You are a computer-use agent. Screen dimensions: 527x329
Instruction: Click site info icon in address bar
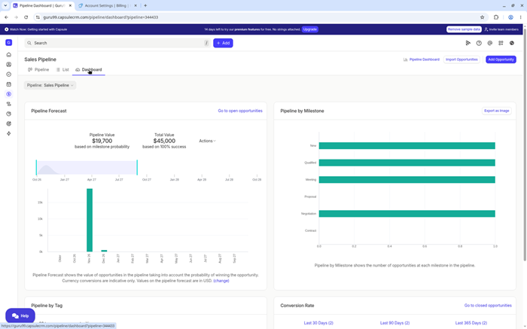point(38,17)
